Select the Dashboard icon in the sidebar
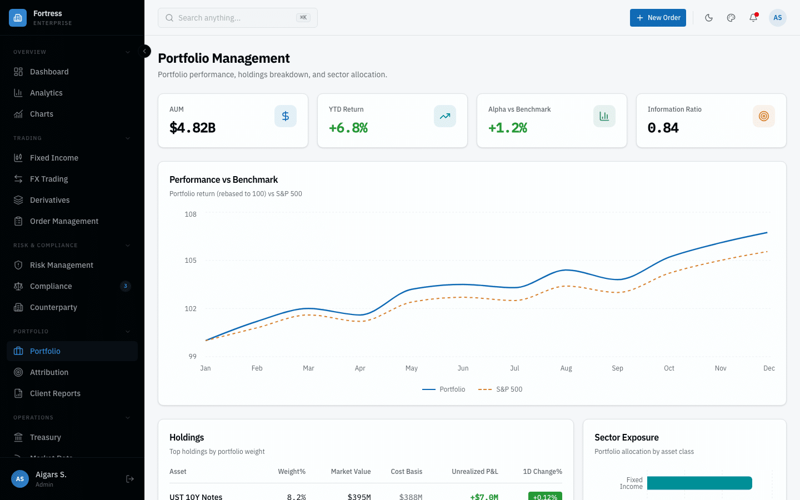800x500 pixels. [x=18, y=72]
